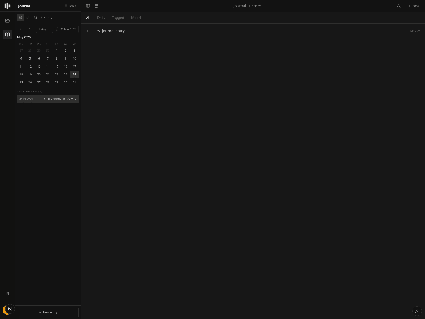
Task: Select day 31 in calendar
Action: pos(74,82)
